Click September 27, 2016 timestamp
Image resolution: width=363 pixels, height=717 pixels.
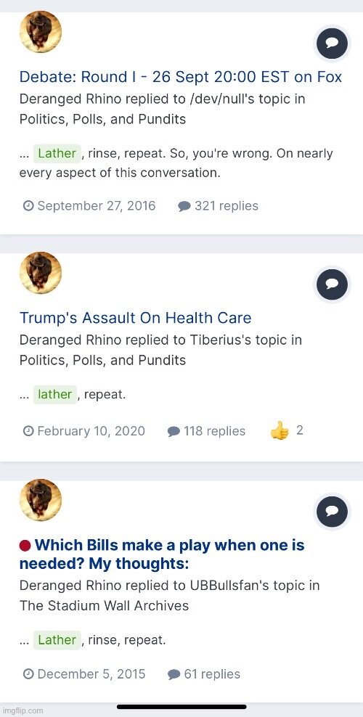(x=89, y=206)
